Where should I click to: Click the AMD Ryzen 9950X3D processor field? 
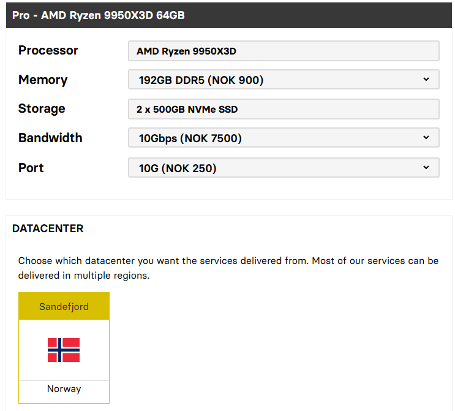pyautogui.click(x=283, y=51)
